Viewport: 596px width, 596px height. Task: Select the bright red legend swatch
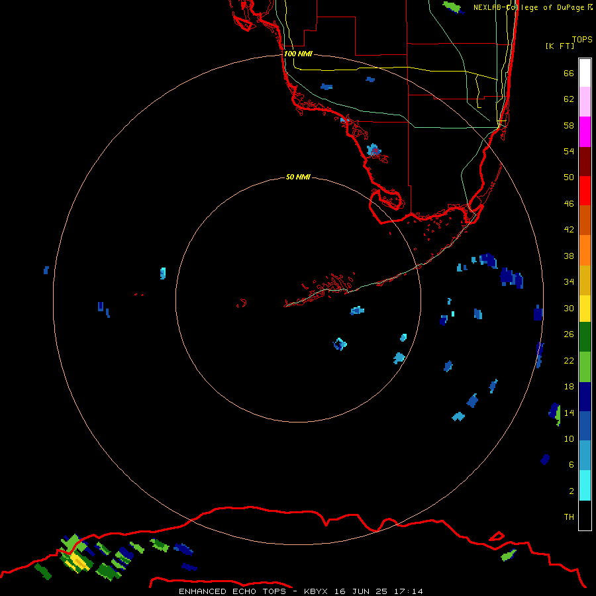585,191
